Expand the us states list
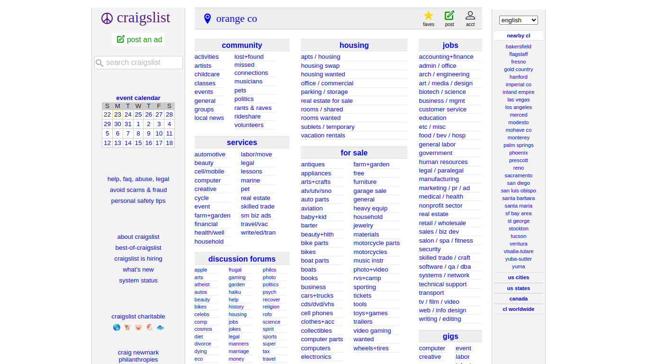 [x=519, y=288]
